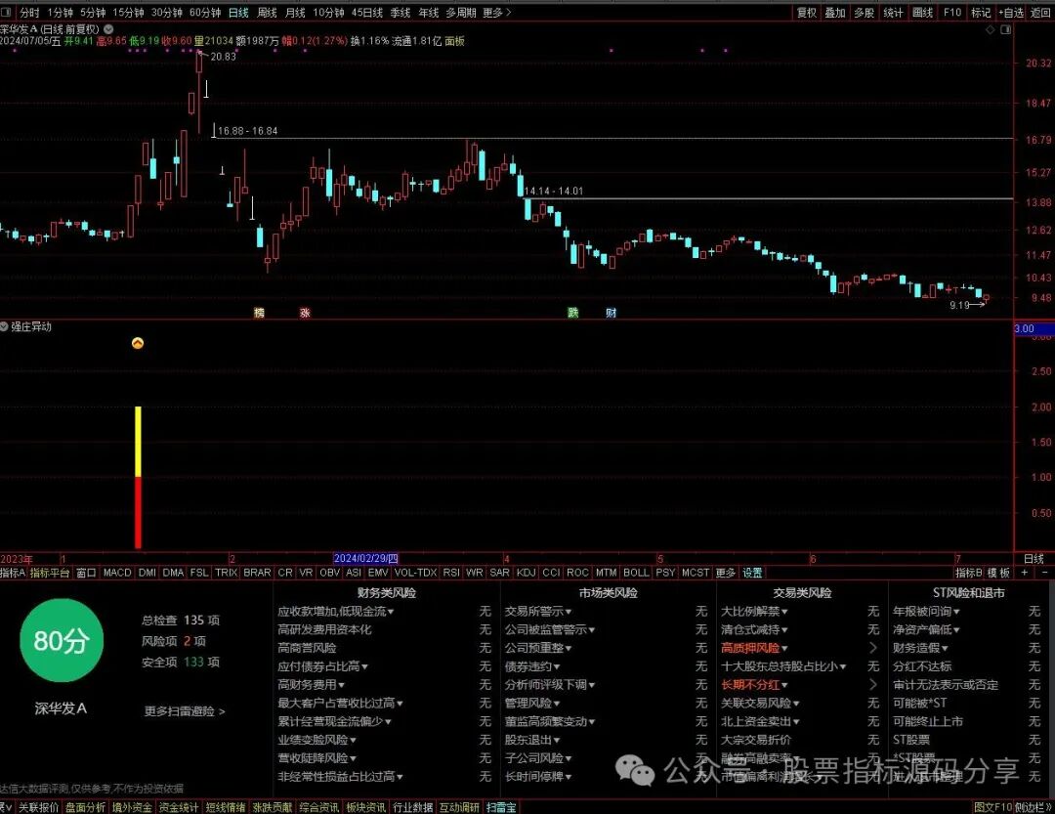Open the 图文F10 bottom-right tab
The image size is (1055, 814).
[x=992, y=807]
